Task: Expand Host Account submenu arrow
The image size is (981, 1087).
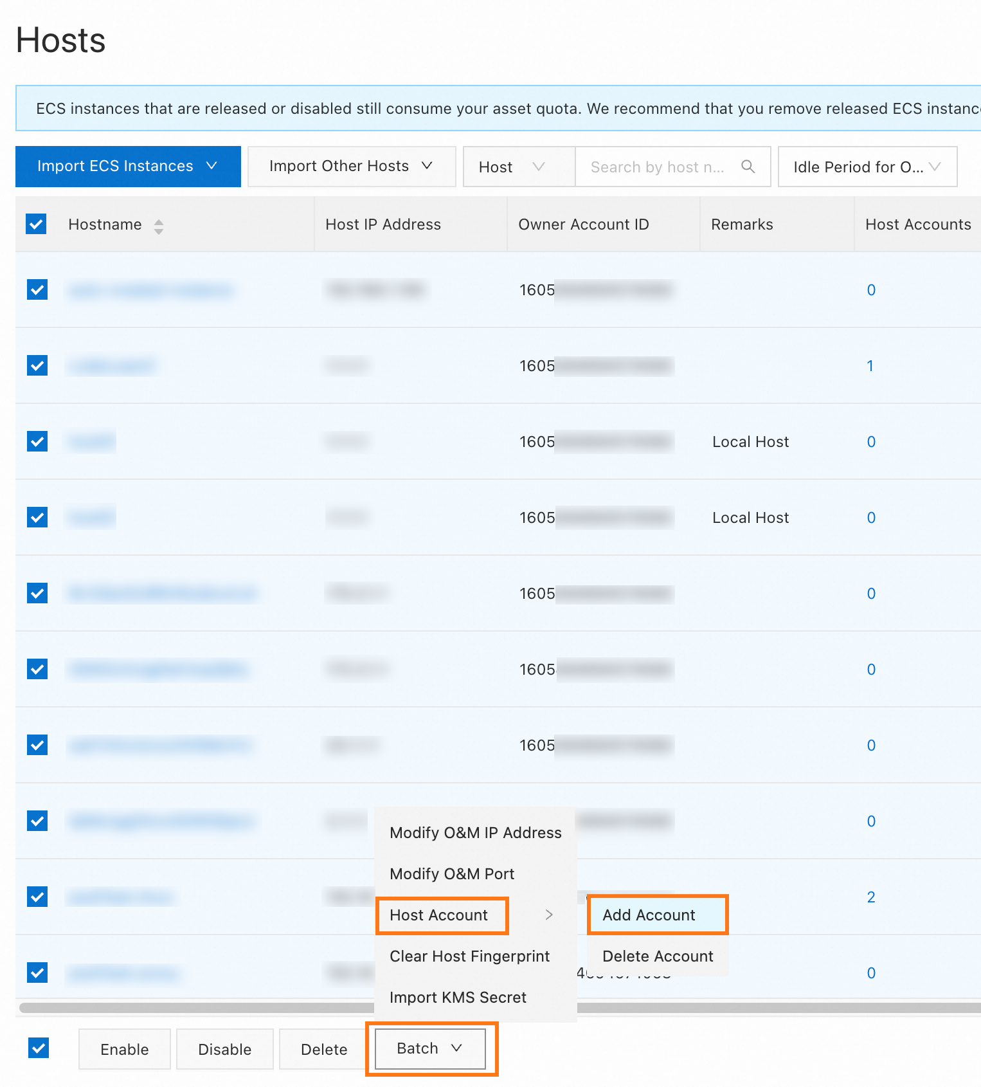Action: point(549,915)
